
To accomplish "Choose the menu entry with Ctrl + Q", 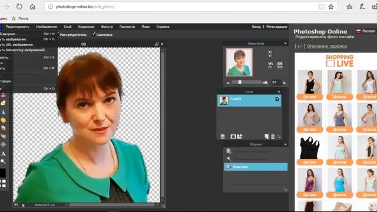I will click(x=29, y=88).
